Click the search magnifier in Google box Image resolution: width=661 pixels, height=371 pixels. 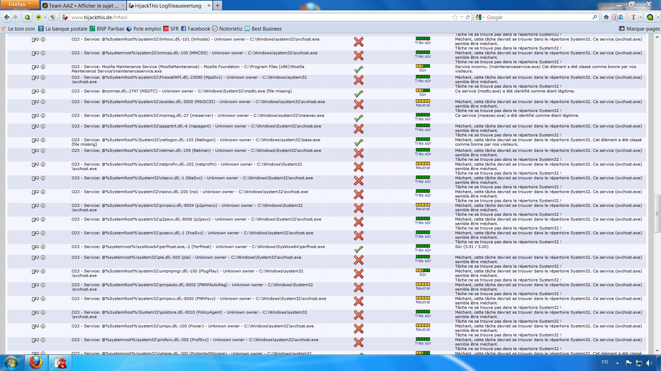pos(595,17)
